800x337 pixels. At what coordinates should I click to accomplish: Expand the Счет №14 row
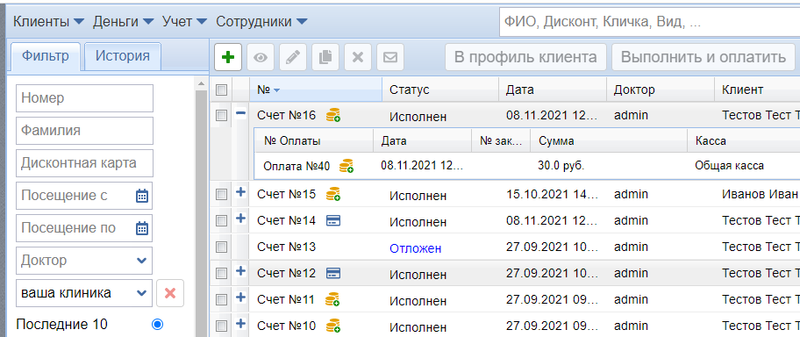point(241,219)
